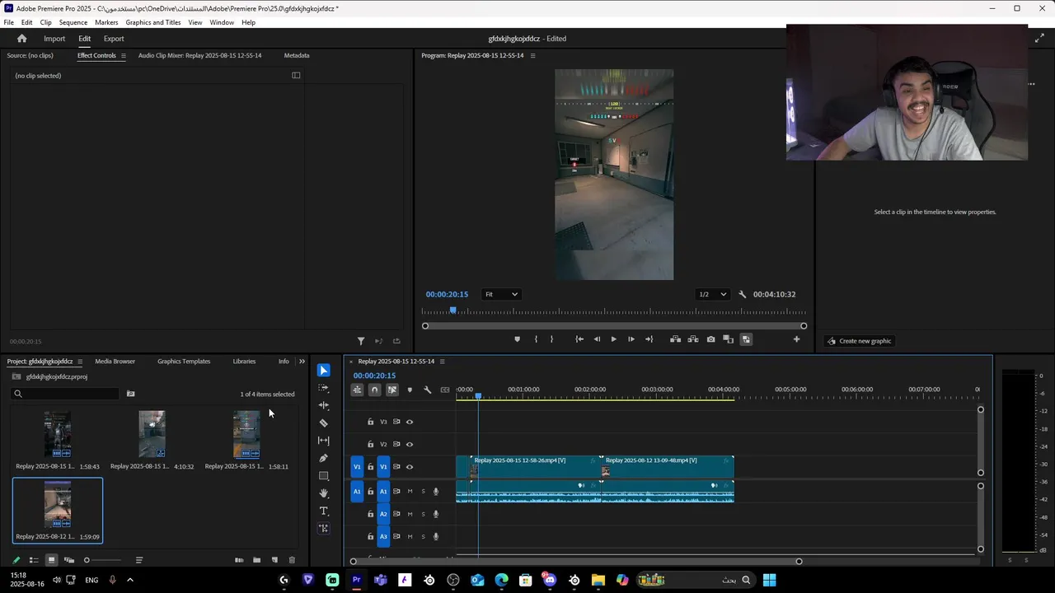1055x593 pixels.
Task: Solo audio track A2
Action: tap(423, 514)
